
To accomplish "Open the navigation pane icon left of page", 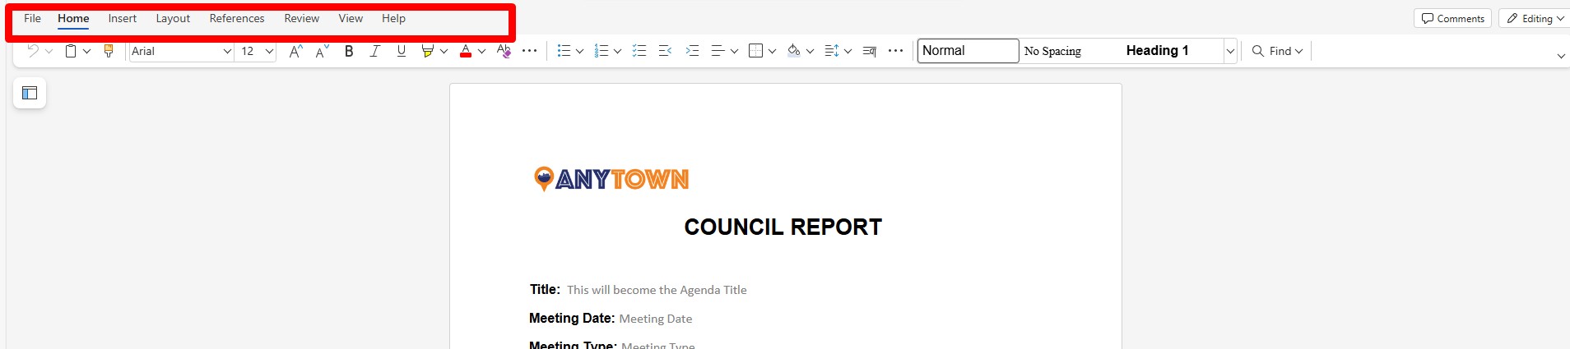I will click(x=30, y=93).
